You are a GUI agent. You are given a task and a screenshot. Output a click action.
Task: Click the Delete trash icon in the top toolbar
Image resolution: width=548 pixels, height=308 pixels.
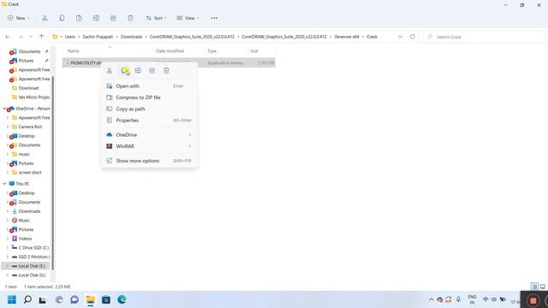(x=130, y=18)
